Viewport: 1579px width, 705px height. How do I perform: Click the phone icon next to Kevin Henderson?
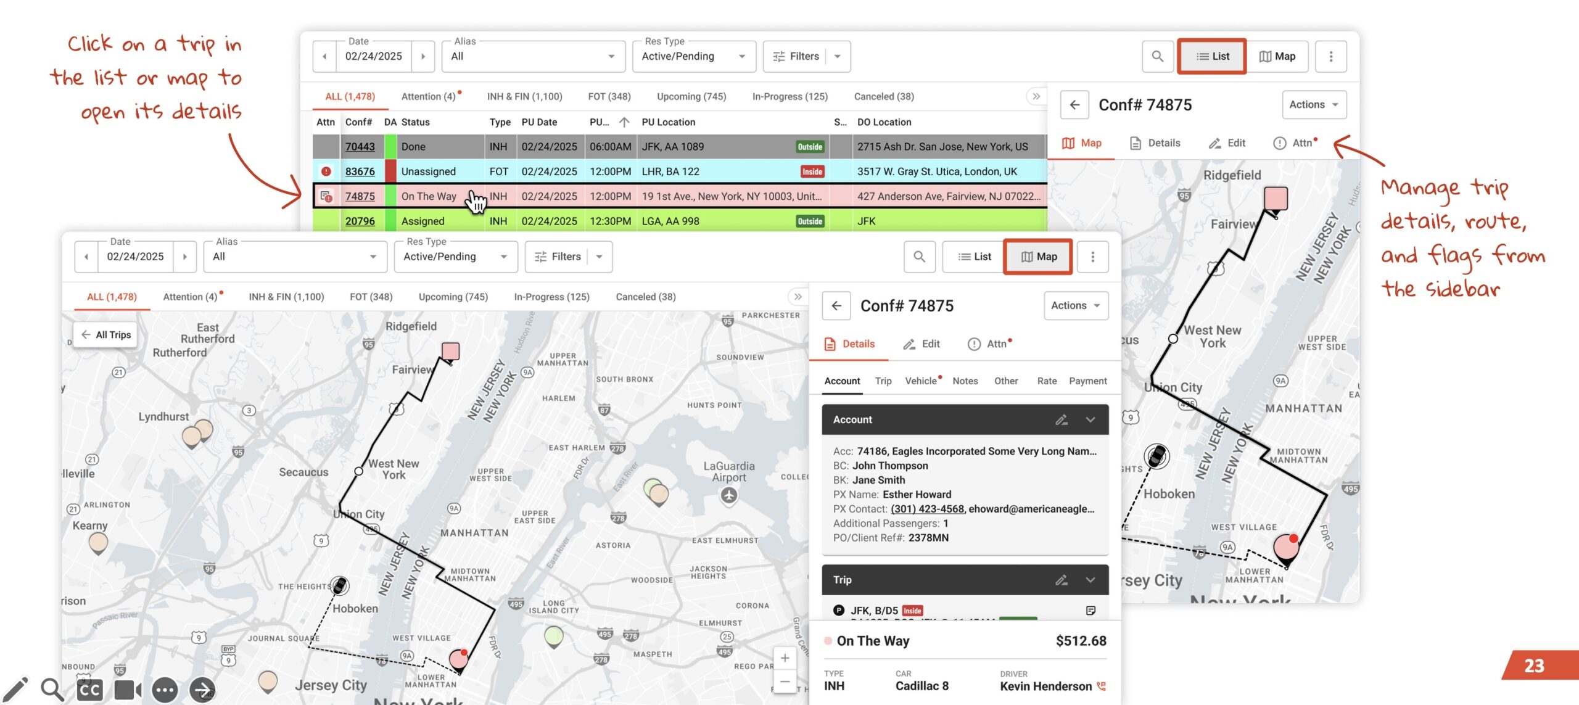[x=1102, y=686]
